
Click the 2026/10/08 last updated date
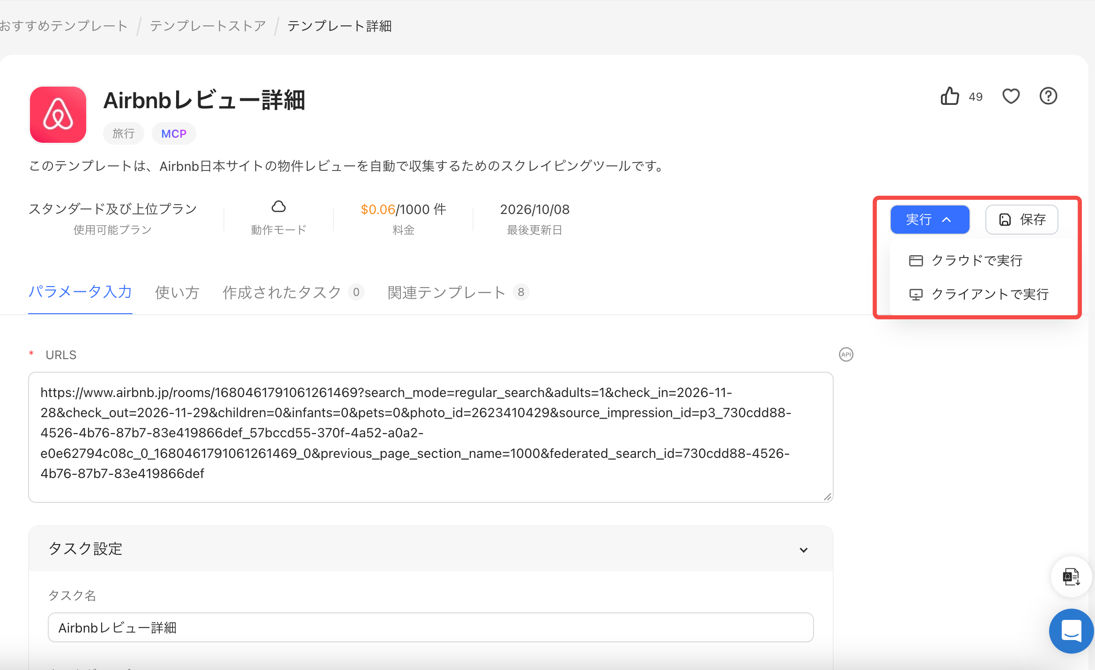click(x=535, y=209)
